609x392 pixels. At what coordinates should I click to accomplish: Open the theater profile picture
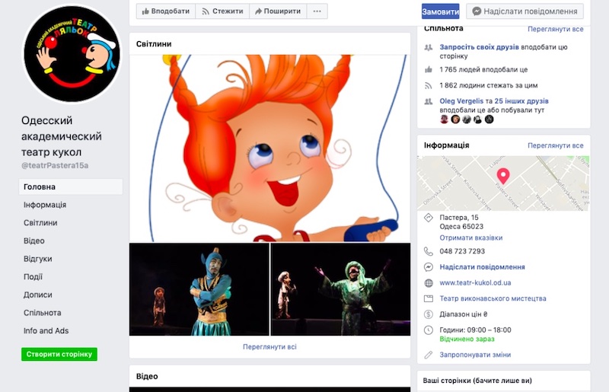[72, 53]
